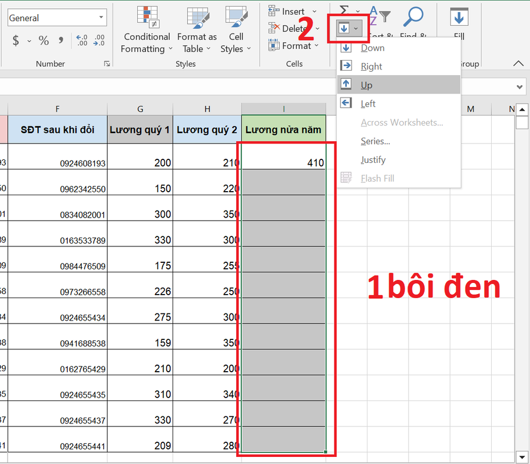The image size is (530, 464).
Task: Click the Fill Left arrow icon in menu
Action: (346, 103)
